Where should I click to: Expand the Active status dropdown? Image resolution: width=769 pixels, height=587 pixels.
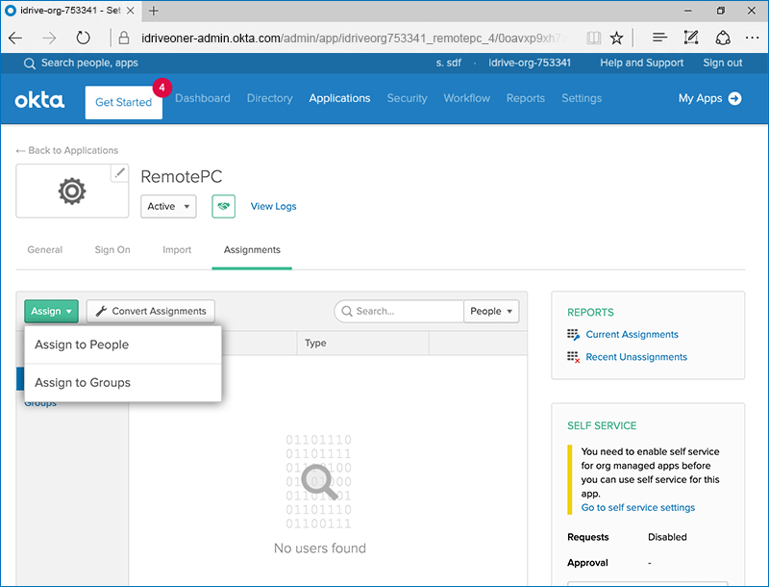[x=168, y=206]
